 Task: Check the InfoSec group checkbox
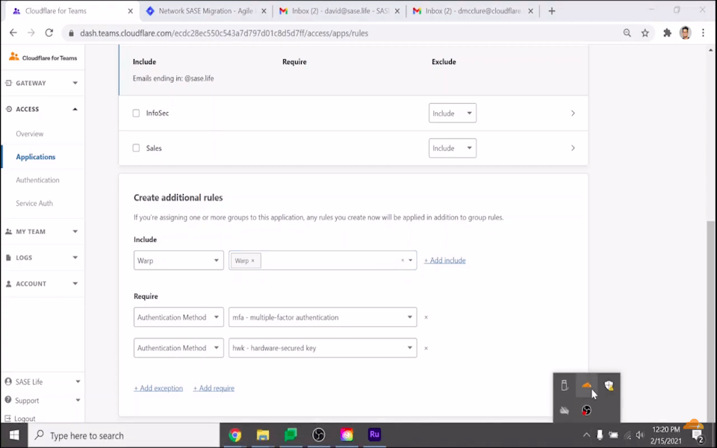pos(136,113)
